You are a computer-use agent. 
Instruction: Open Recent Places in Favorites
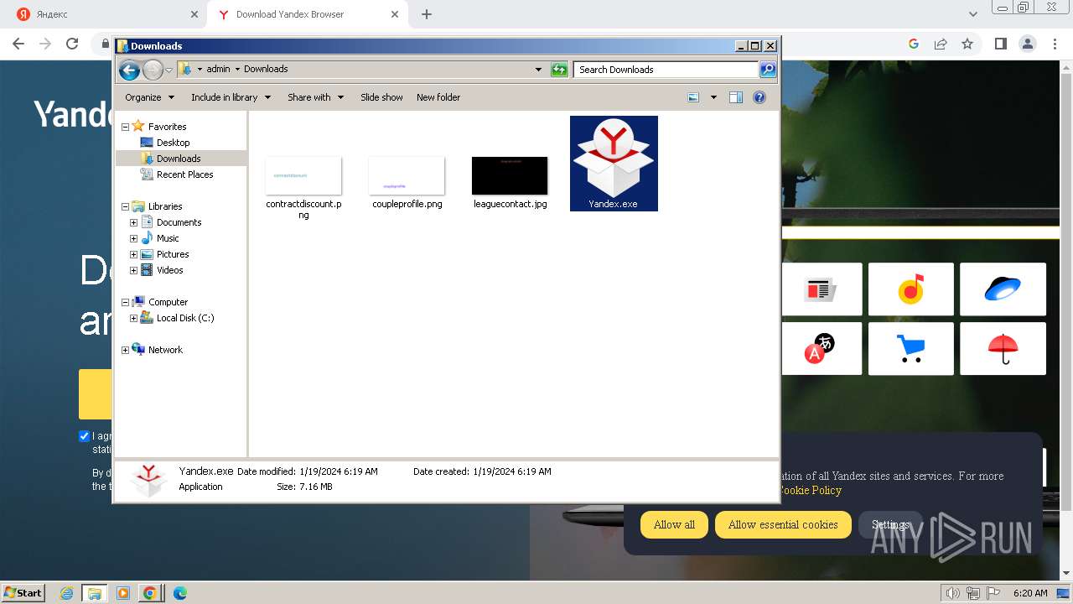[184, 174]
